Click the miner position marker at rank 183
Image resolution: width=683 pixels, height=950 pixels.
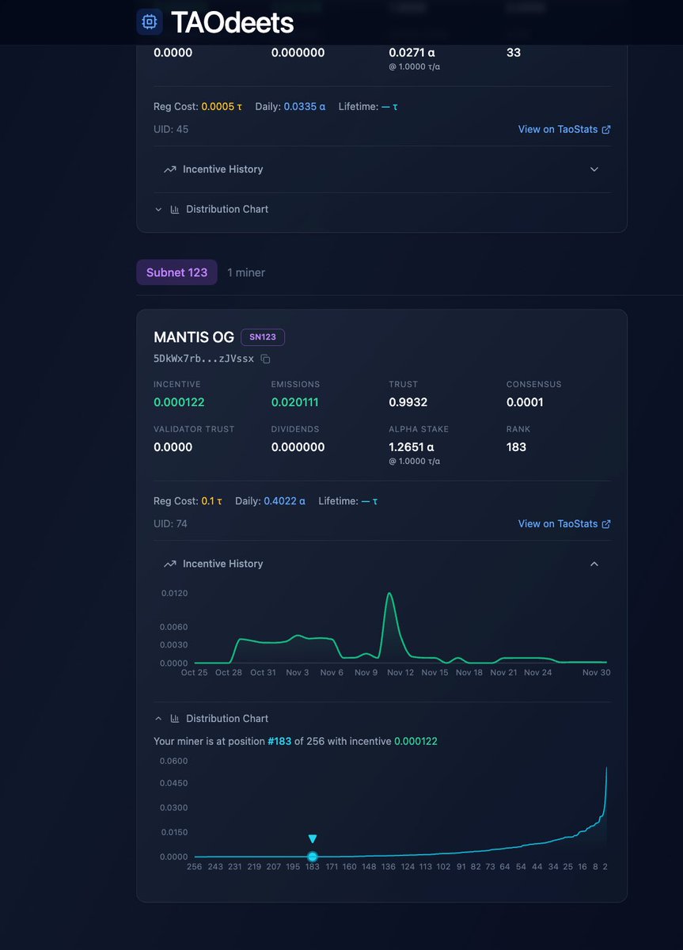[313, 857]
